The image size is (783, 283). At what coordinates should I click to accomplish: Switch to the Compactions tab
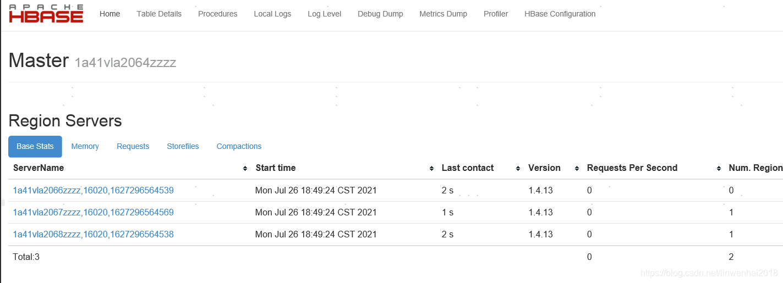point(239,146)
